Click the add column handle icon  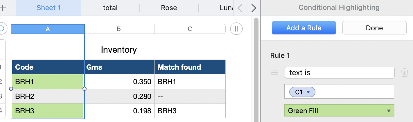(236, 29)
